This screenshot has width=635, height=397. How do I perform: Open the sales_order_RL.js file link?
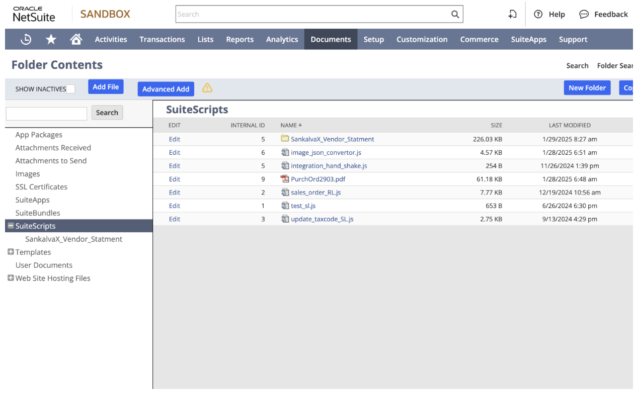[x=316, y=192]
